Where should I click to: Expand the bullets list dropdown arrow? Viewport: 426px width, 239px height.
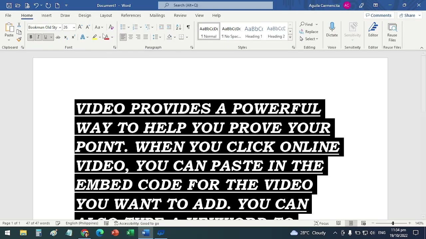point(128,27)
